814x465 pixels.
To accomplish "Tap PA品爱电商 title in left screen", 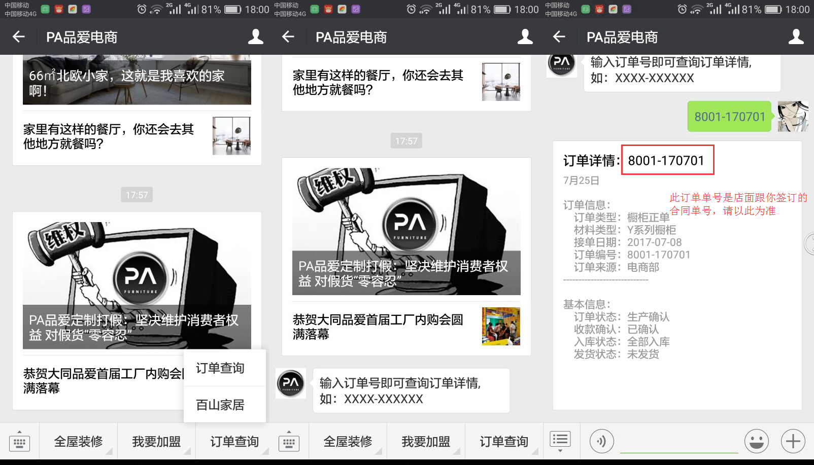I will coord(82,37).
